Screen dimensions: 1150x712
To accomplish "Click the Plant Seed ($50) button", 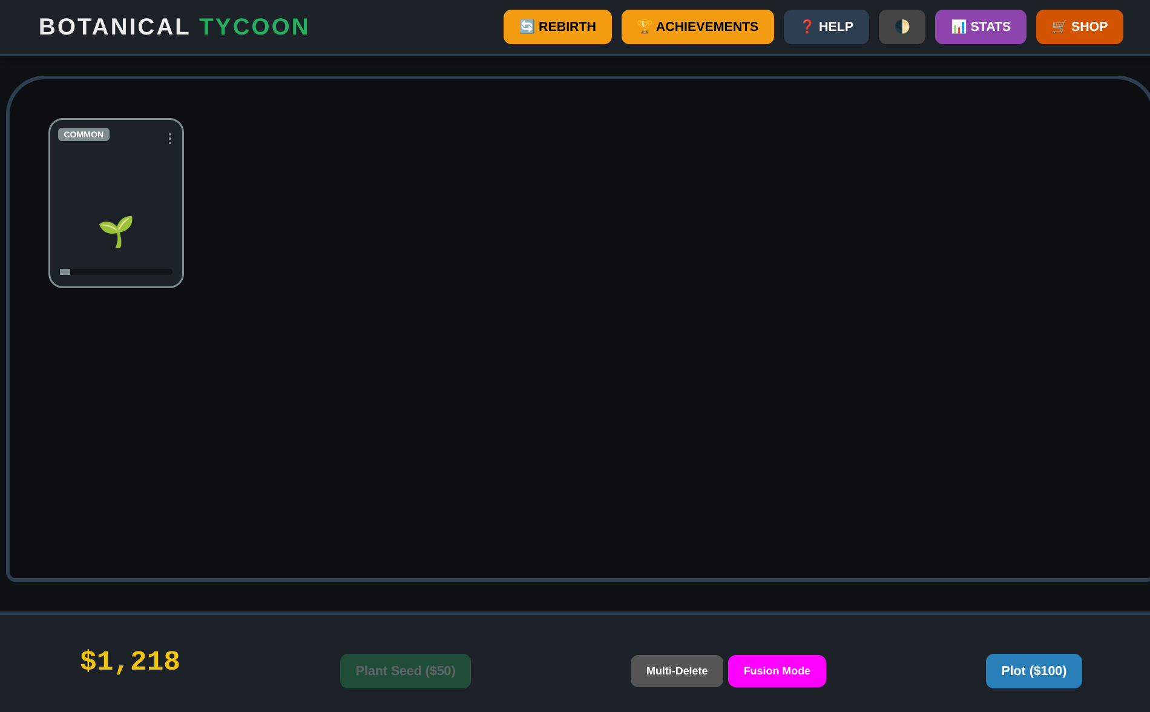I will (406, 671).
